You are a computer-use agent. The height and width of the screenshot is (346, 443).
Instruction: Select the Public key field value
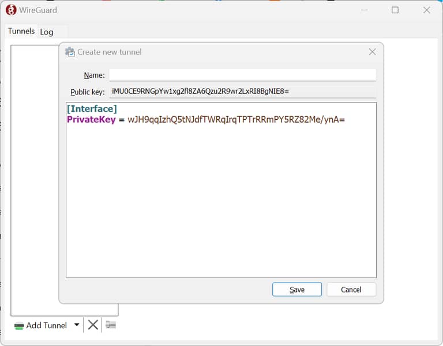coord(242,92)
